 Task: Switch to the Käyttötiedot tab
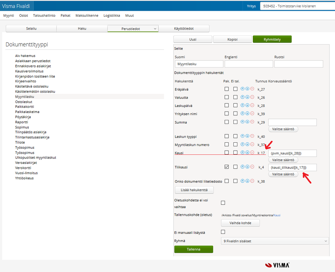[x=184, y=28]
